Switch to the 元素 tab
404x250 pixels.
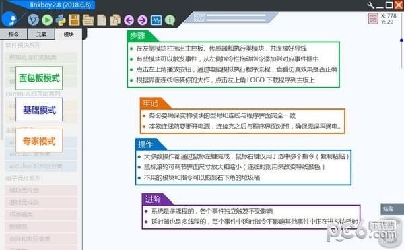[41, 34]
